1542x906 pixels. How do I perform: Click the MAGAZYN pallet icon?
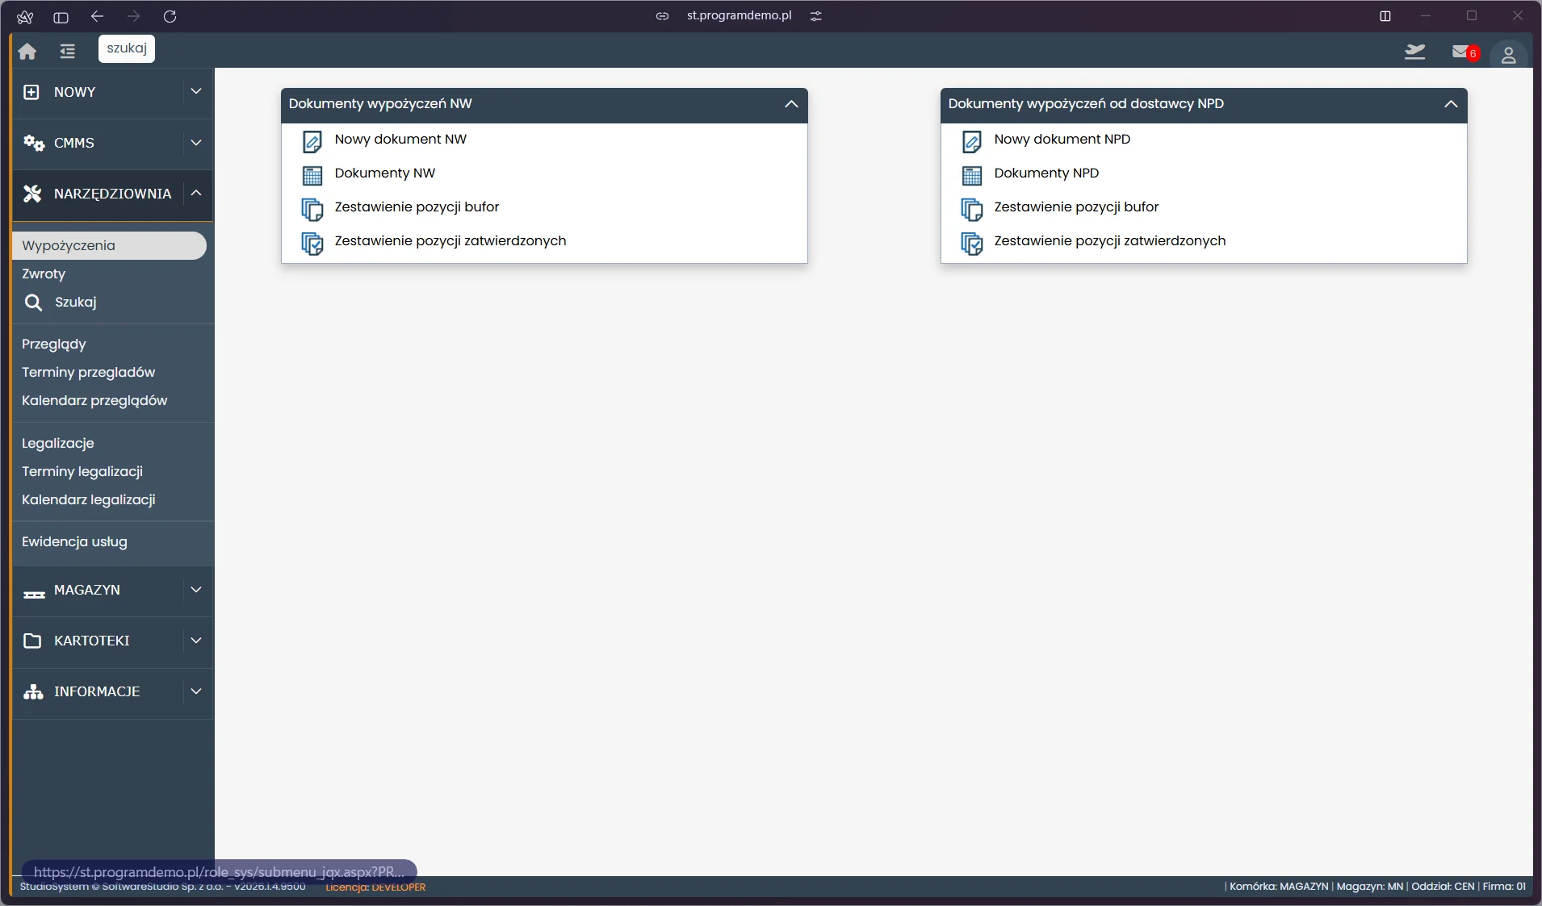tap(34, 593)
